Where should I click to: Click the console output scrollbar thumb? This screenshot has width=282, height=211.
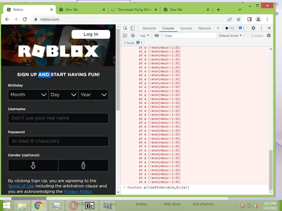tap(271, 170)
